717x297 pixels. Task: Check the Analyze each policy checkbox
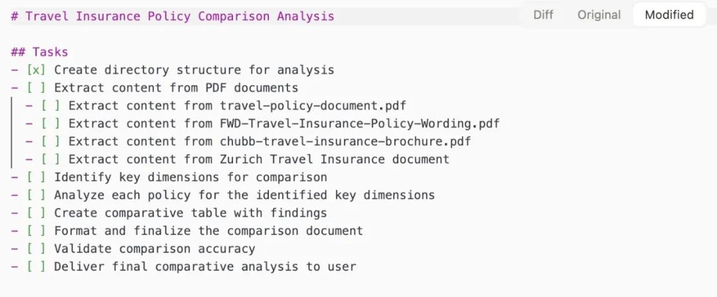tap(37, 195)
